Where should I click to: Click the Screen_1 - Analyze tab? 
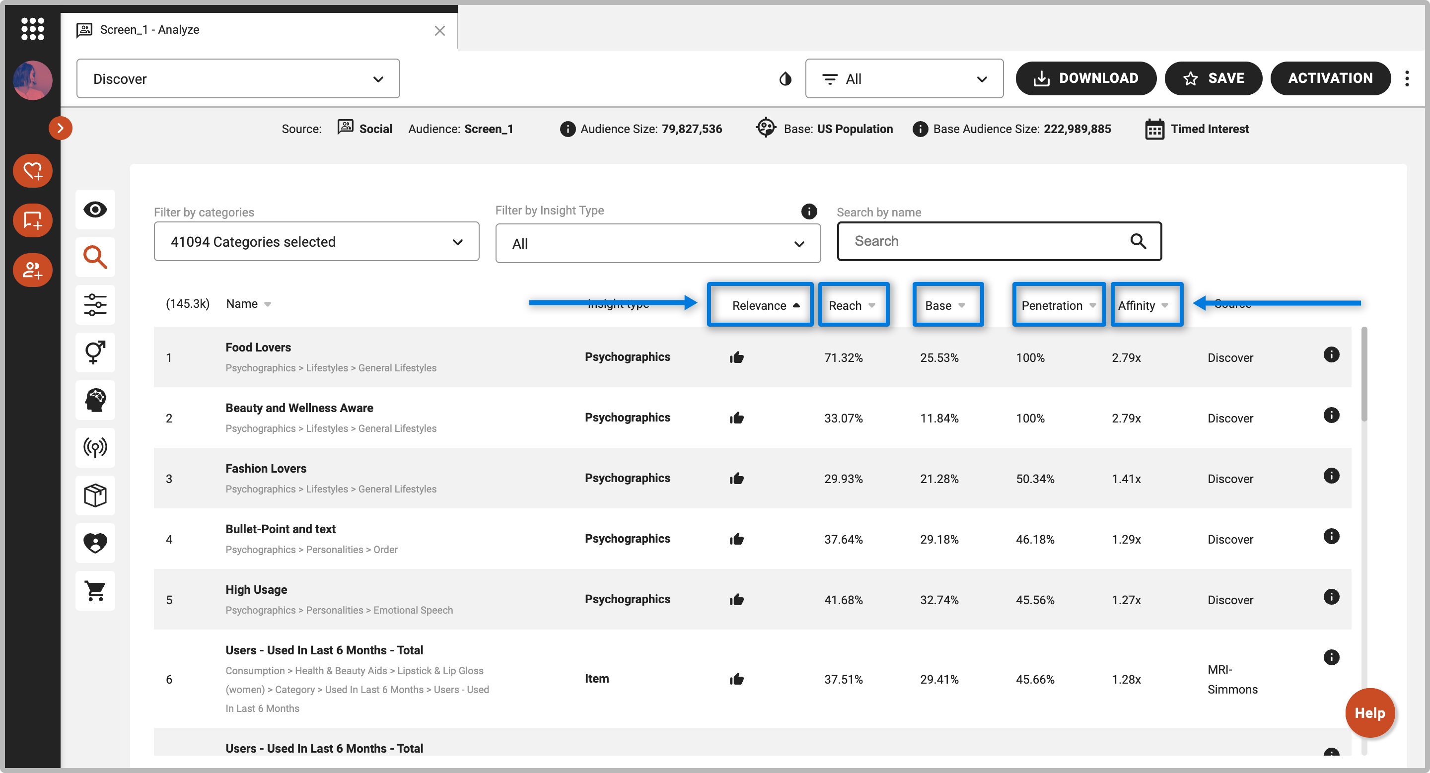point(150,29)
